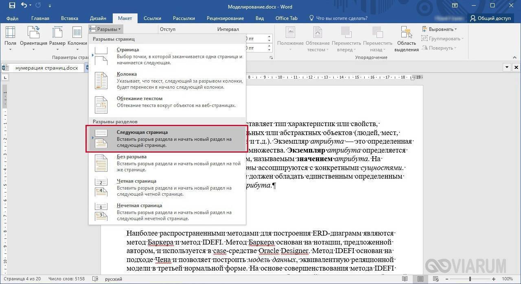Click the Общий доступ share button
The height and width of the screenshot is (284, 521).
click(x=490, y=18)
